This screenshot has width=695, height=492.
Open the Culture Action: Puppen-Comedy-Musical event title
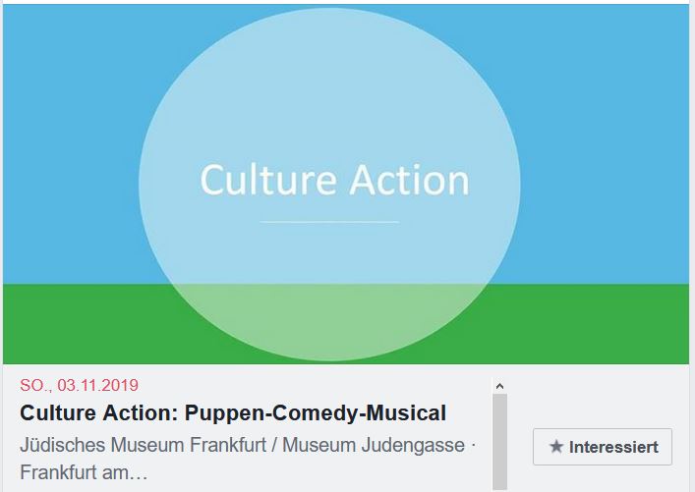[233, 412]
